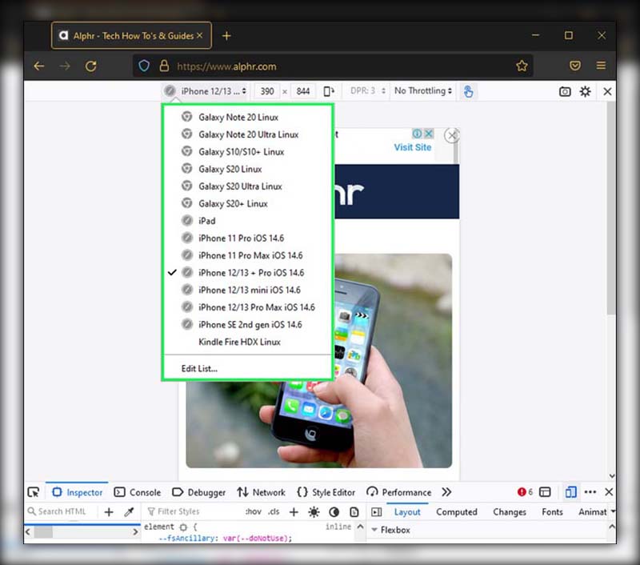This screenshot has height=565, width=640.
Task: View the 6 errors indicator
Action: point(525,492)
